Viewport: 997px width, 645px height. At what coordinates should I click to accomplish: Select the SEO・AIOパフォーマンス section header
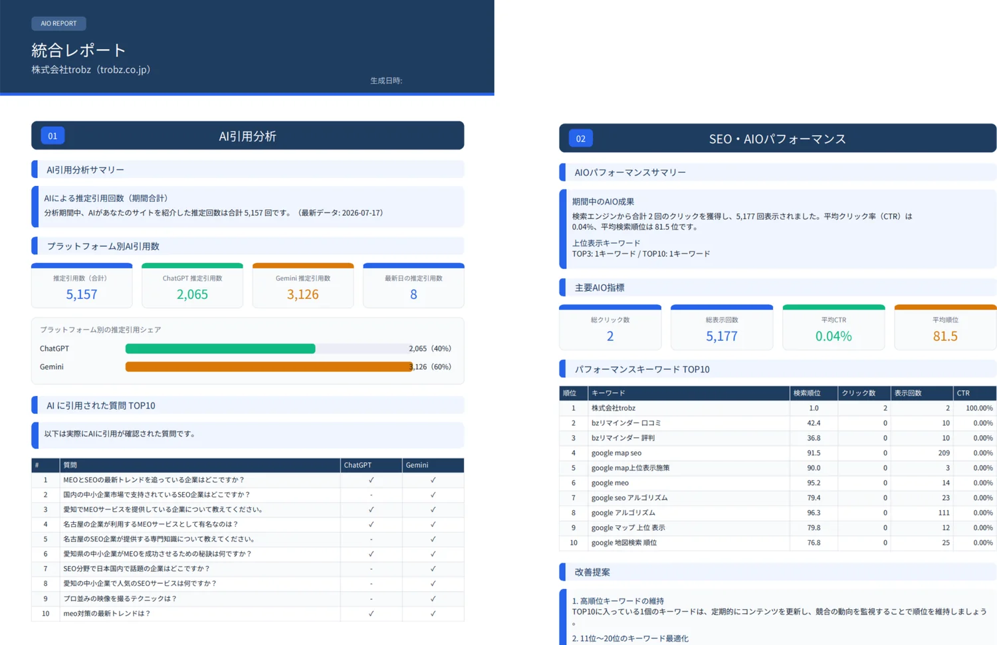(778, 138)
